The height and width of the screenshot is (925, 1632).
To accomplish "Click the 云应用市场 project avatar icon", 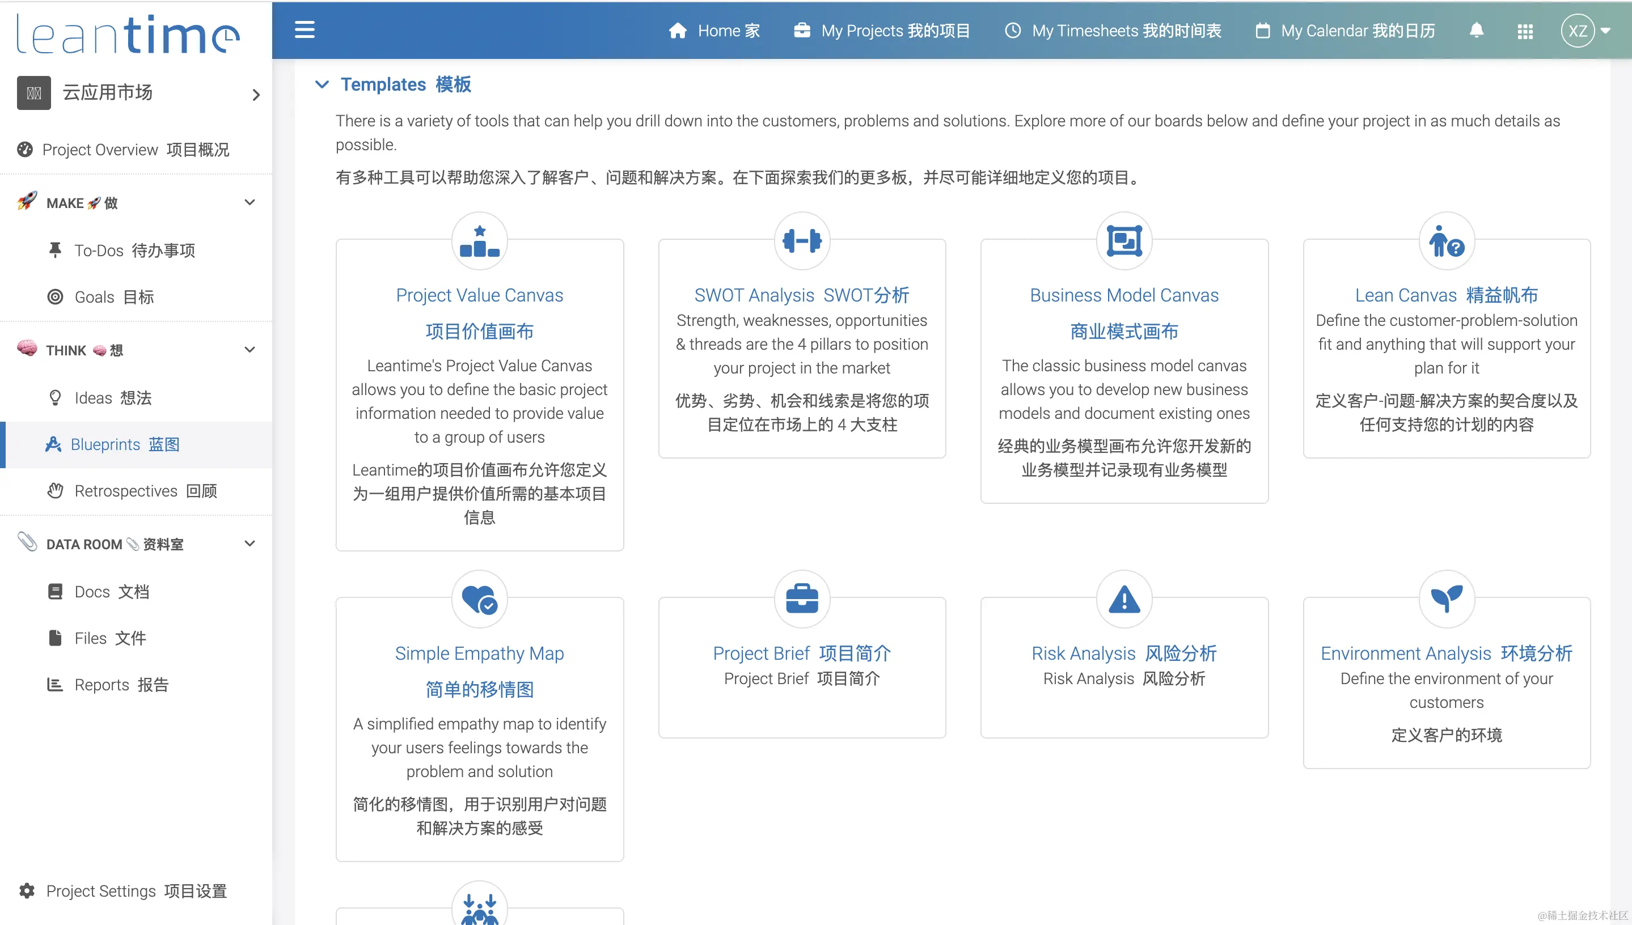I will [33, 94].
